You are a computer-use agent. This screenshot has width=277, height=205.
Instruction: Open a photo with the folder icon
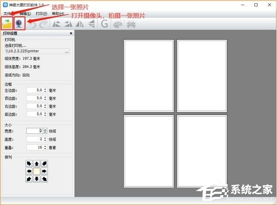pyautogui.click(x=7, y=24)
